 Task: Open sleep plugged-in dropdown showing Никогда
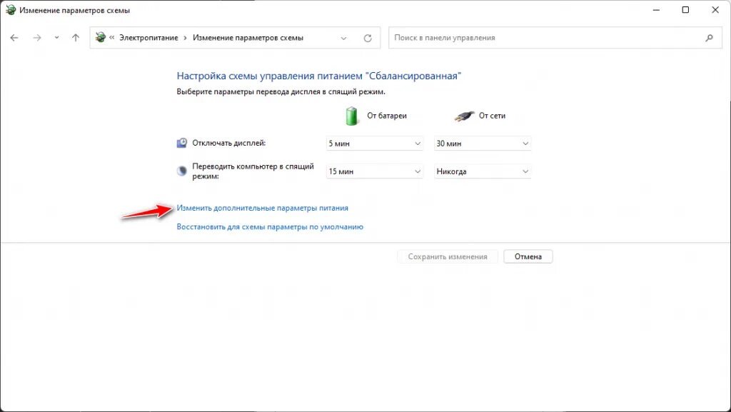tap(483, 171)
